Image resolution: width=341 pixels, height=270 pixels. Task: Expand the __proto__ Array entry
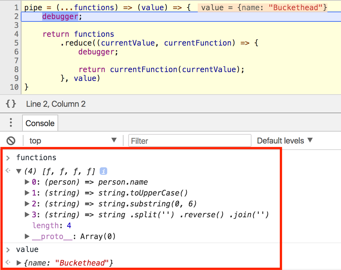[27, 236]
